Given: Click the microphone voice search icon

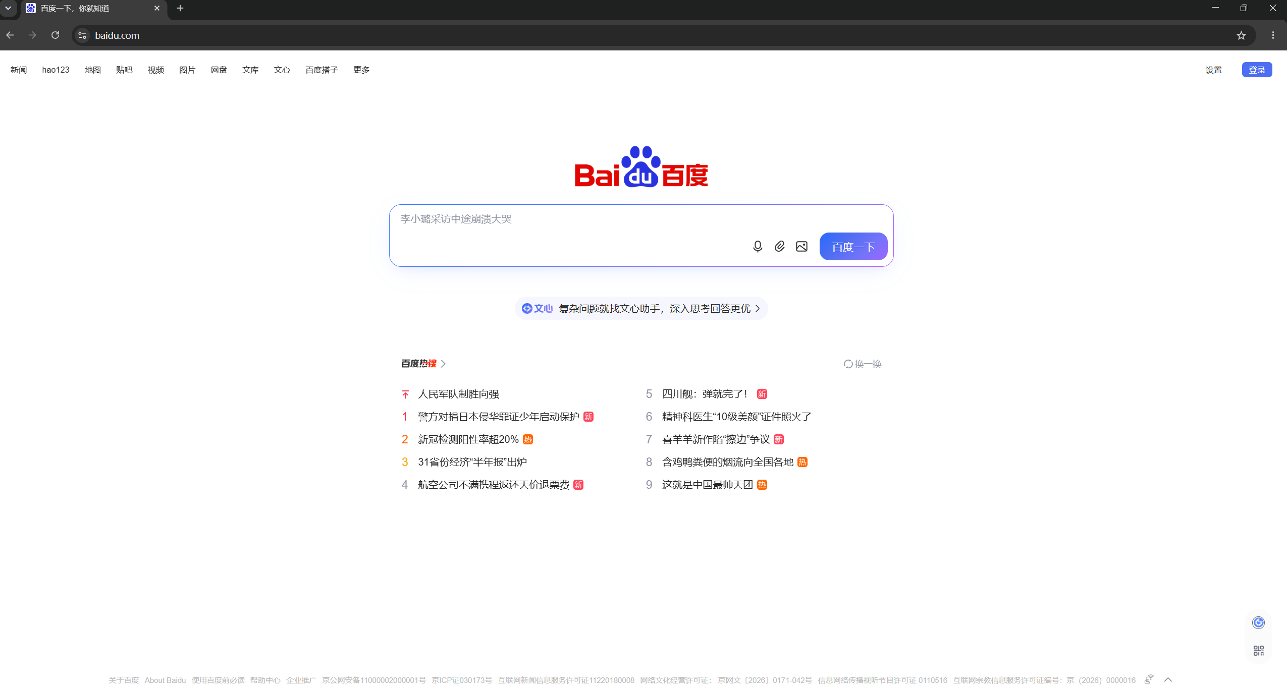Looking at the screenshot, I should pyautogui.click(x=757, y=246).
